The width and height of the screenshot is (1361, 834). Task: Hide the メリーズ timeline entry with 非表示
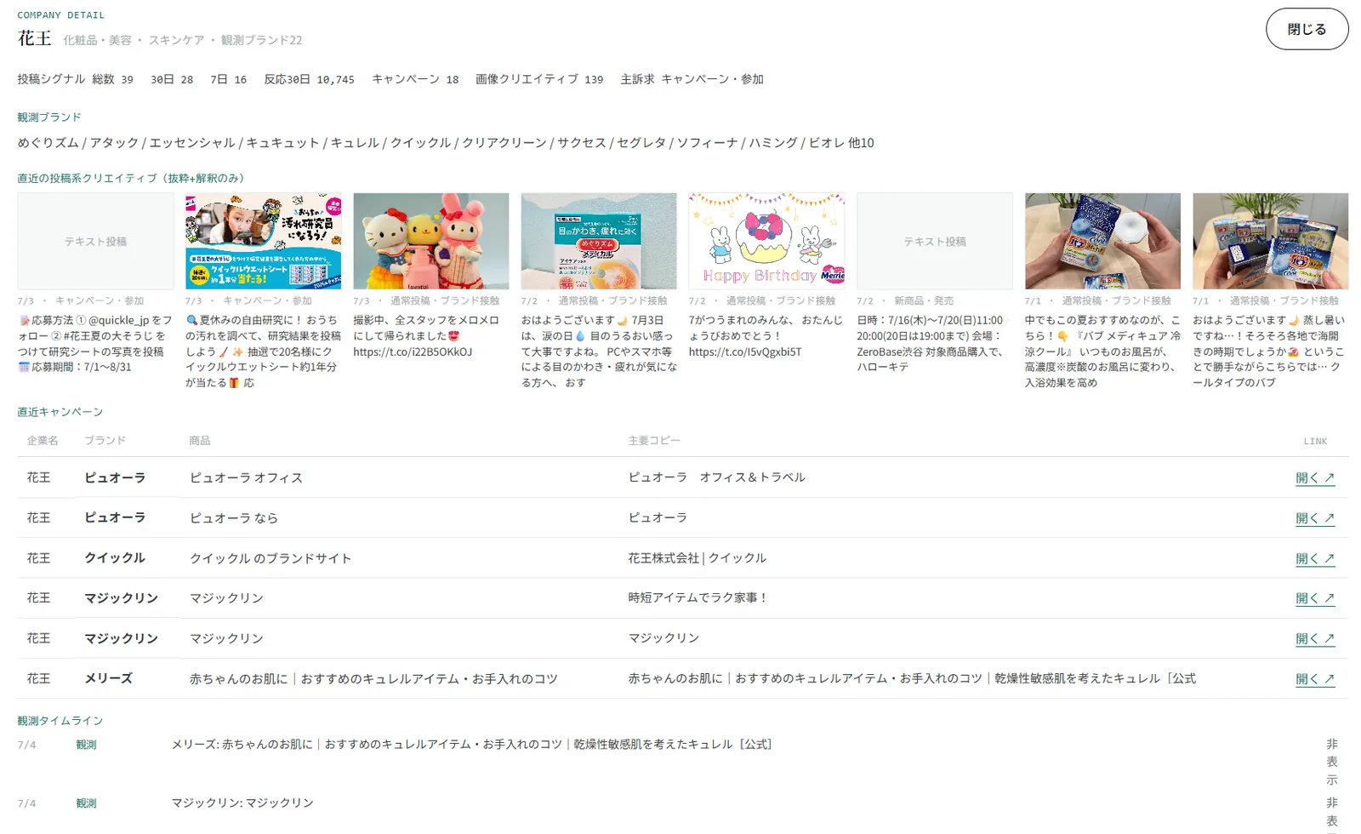[1332, 762]
